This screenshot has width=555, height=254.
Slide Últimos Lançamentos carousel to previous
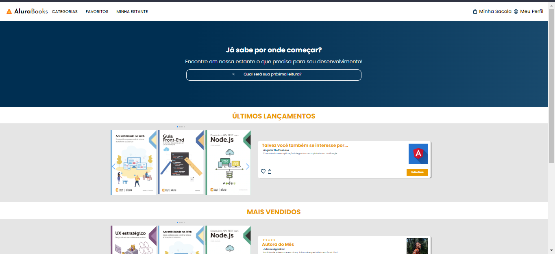click(113, 166)
